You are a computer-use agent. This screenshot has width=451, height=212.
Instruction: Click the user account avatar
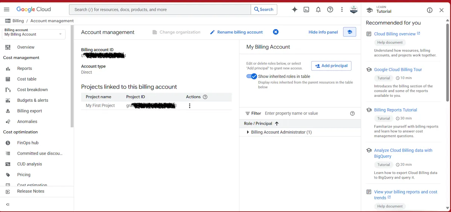(353, 9)
